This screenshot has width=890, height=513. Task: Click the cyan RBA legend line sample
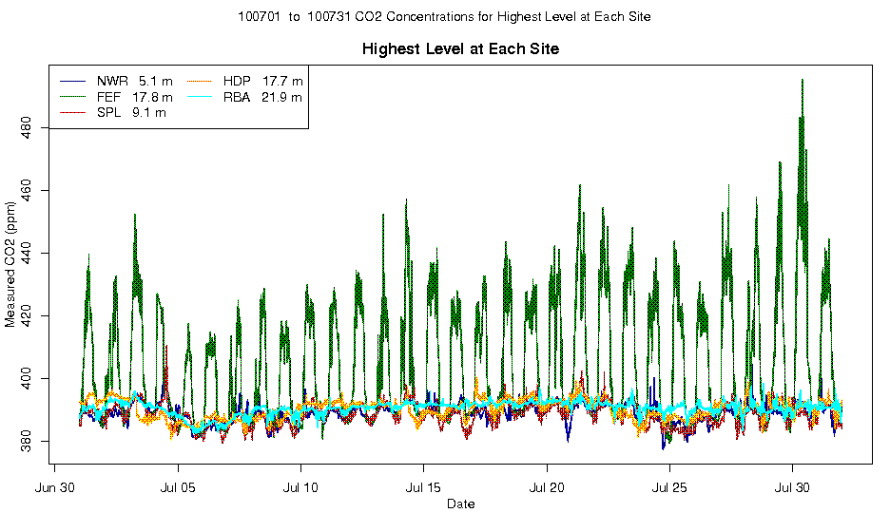pyautogui.click(x=199, y=98)
